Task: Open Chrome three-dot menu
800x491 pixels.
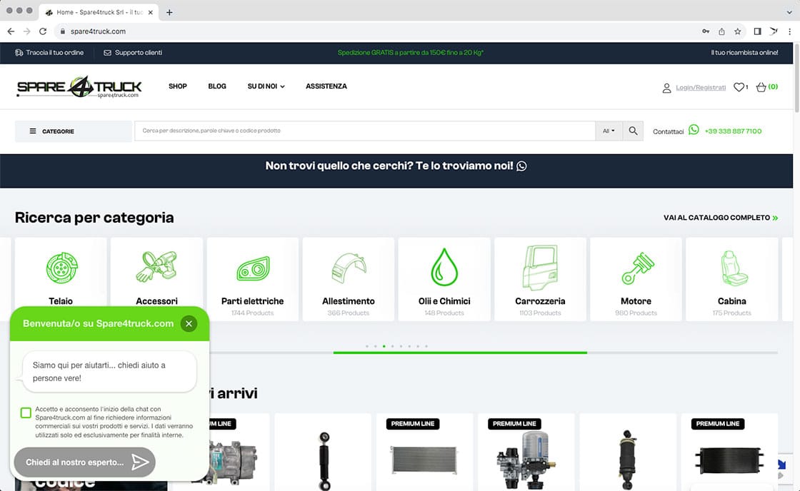Action: coord(789,31)
